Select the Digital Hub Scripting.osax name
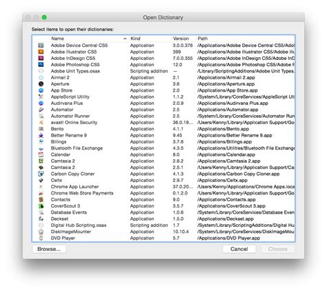The image size is (327, 291). coord(79,225)
